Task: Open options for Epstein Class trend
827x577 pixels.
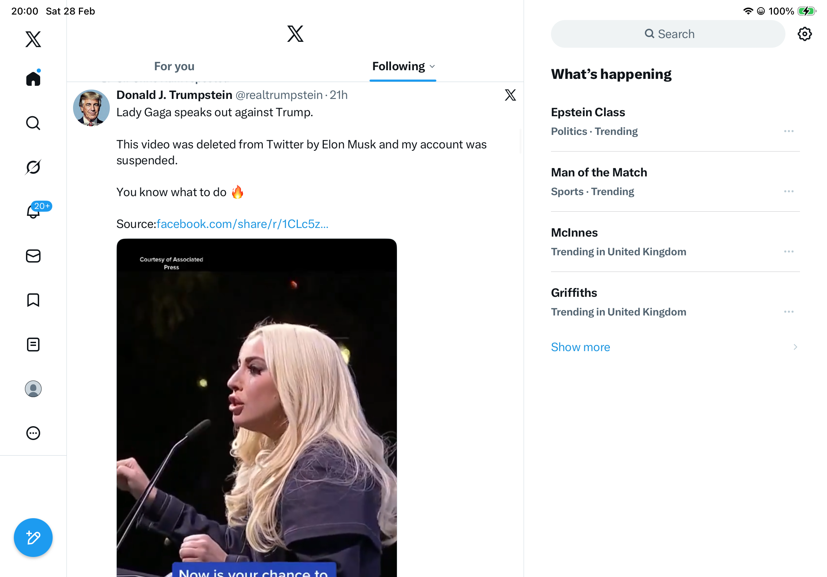Action: (789, 131)
